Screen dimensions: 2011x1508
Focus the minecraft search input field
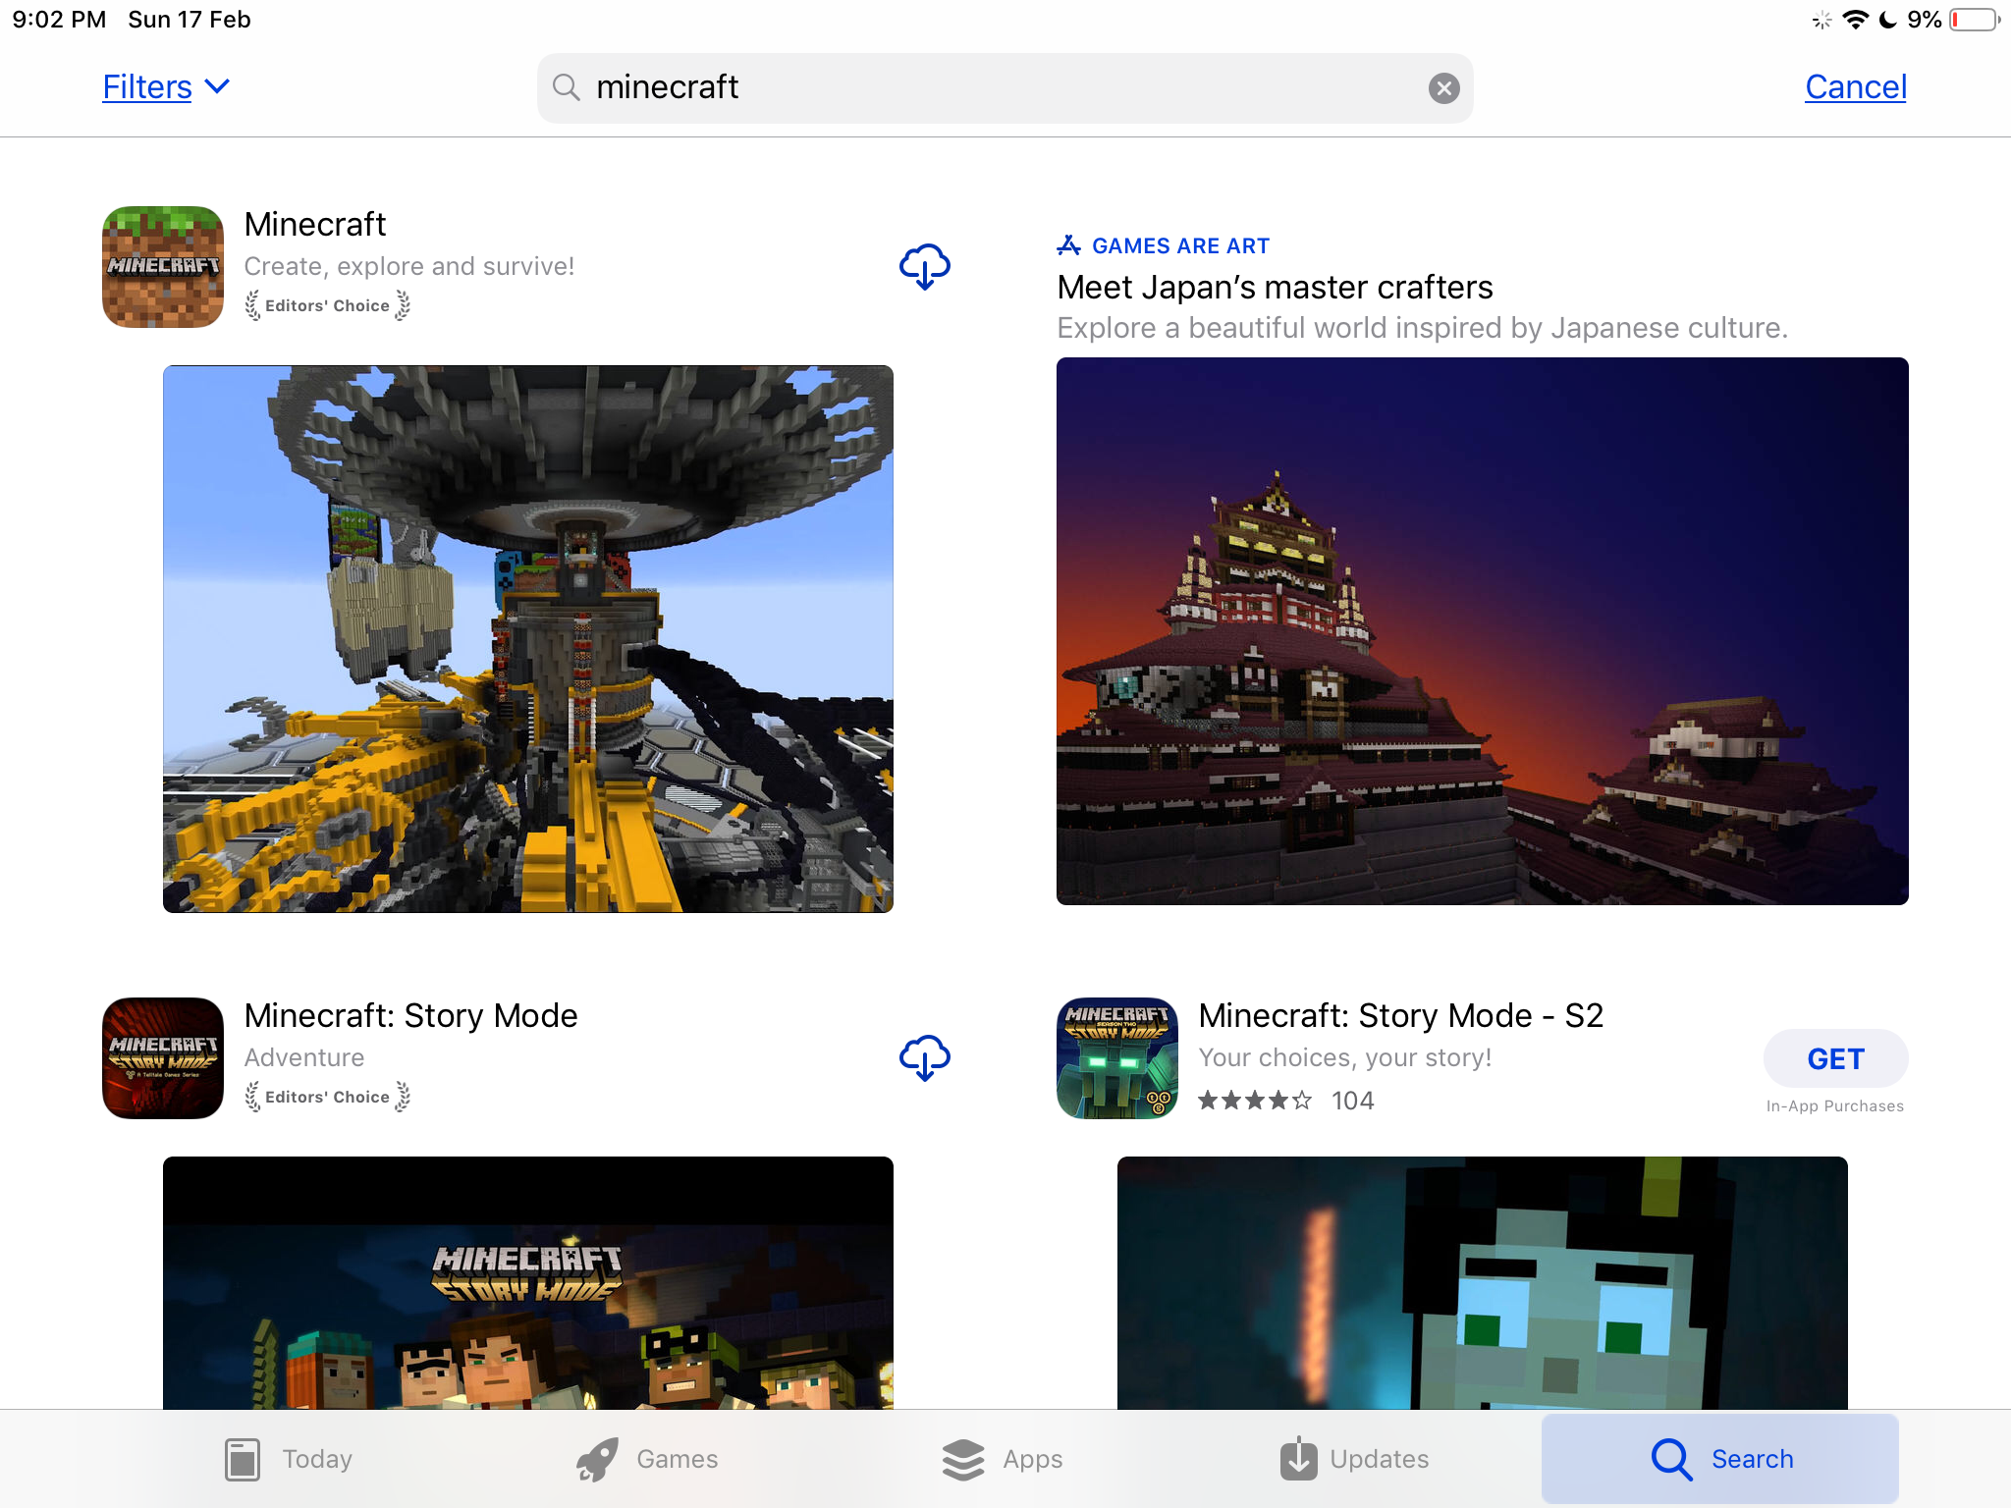1005,88
